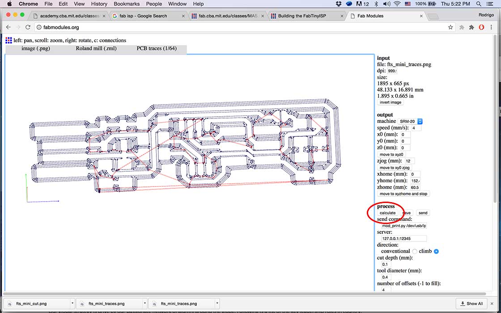Click the cut depth (mm) field
501x313 pixels.
(x=386, y=264)
